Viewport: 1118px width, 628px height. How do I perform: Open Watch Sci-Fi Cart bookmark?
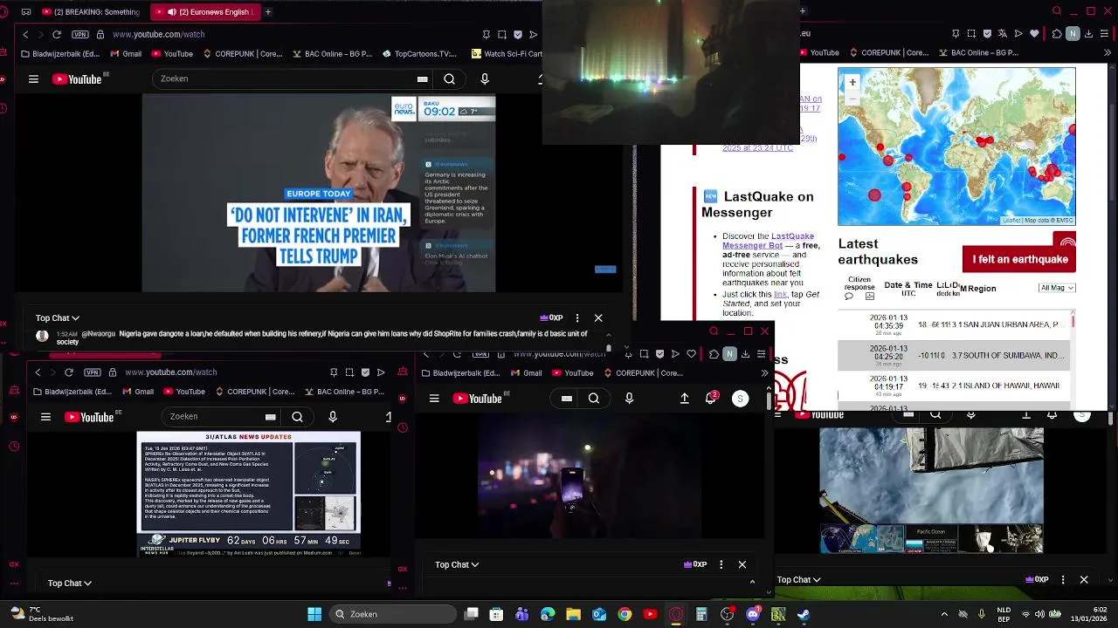point(507,54)
